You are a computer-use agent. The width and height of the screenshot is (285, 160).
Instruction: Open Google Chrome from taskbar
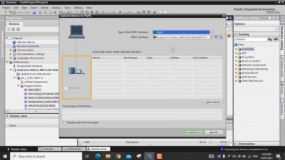[x=118, y=156]
